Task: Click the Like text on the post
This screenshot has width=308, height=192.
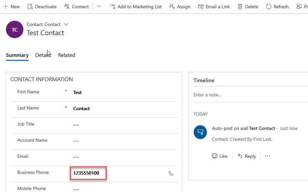Action: tap(224, 156)
